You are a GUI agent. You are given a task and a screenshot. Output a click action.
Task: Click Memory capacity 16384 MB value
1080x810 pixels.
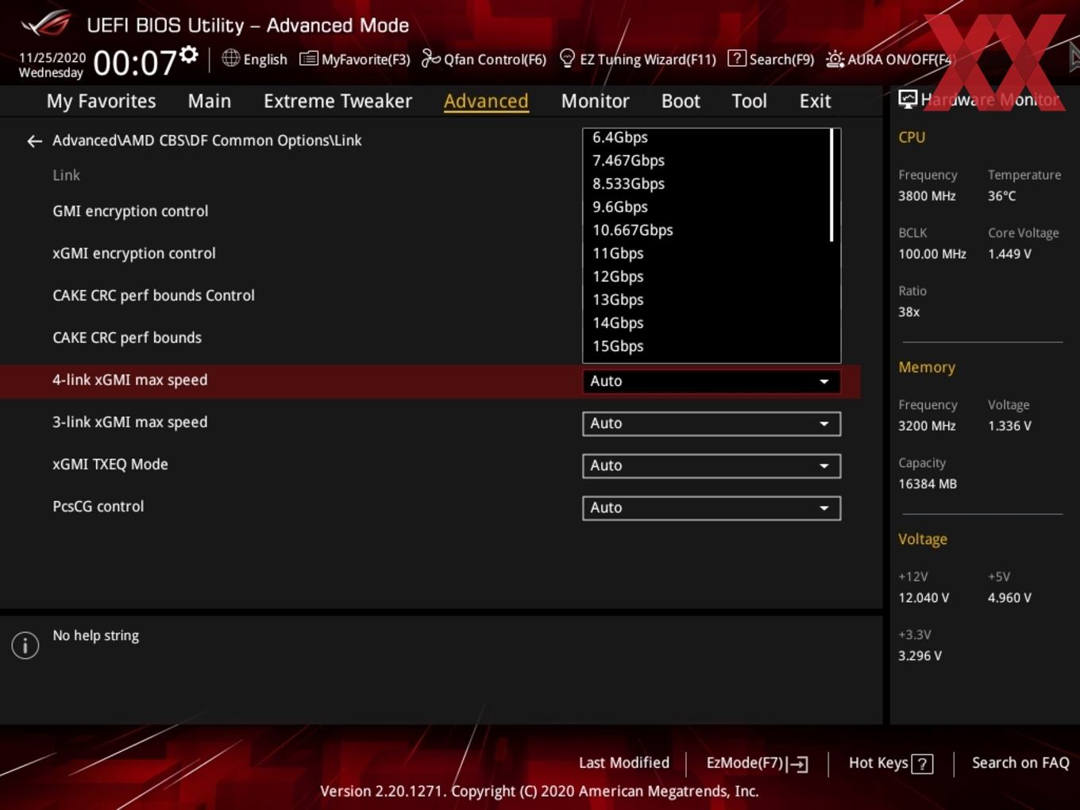[x=928, y=484]
